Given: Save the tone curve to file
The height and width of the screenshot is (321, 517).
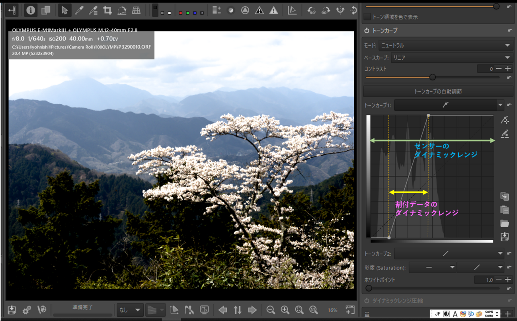Looking at the screenshot, I should tap(505, 237).
